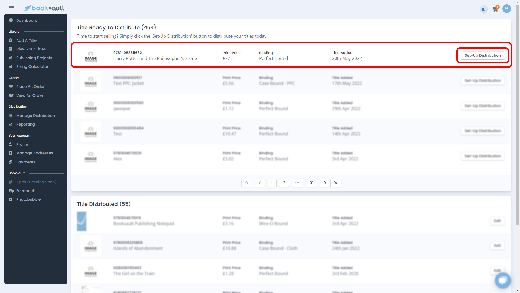The image size is (520, 293).
Task: Click the Apps rocket icon
Action: pyautogui.click(x=11, y=182)
